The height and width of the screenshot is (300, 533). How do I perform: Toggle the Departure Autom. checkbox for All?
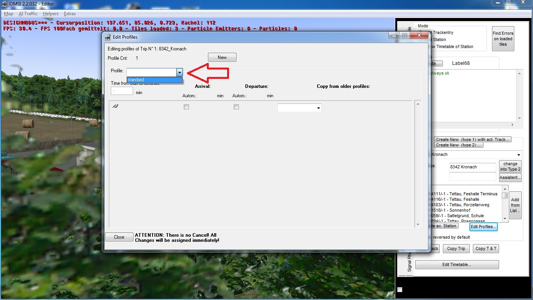[x=236, y=107]
